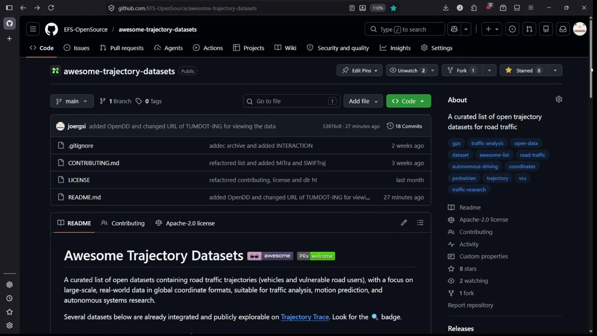Open the Insights tab
The image size is (597, 336).
click(x=395, y=48)
